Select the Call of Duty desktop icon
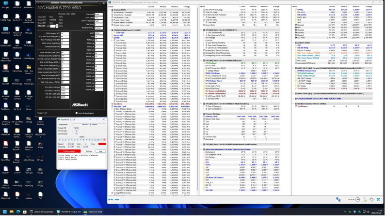 coord(17,68)
